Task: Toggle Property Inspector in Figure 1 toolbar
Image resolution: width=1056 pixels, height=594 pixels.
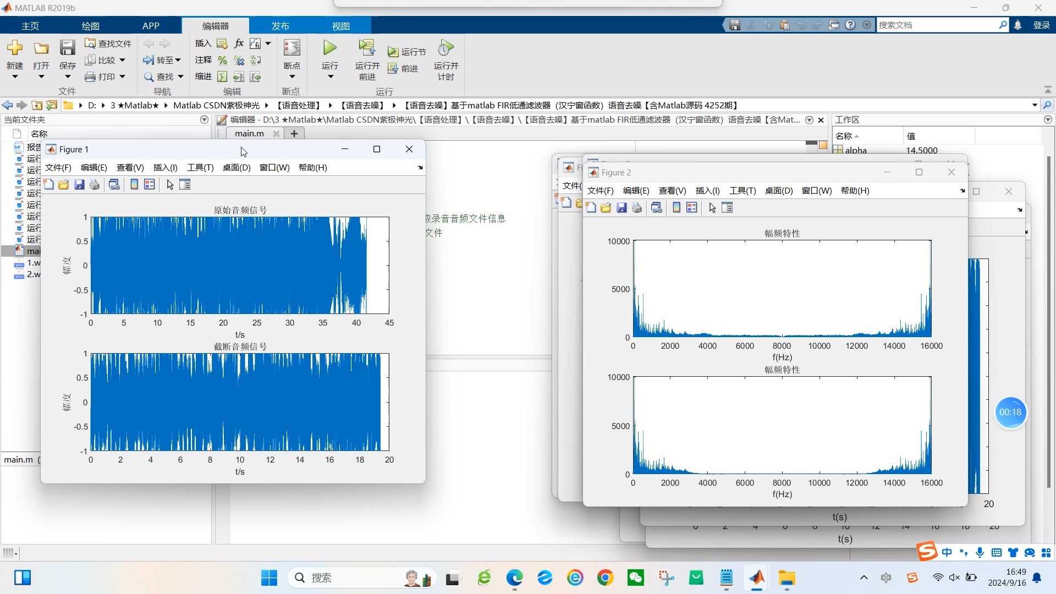Action: click(185, 185)
